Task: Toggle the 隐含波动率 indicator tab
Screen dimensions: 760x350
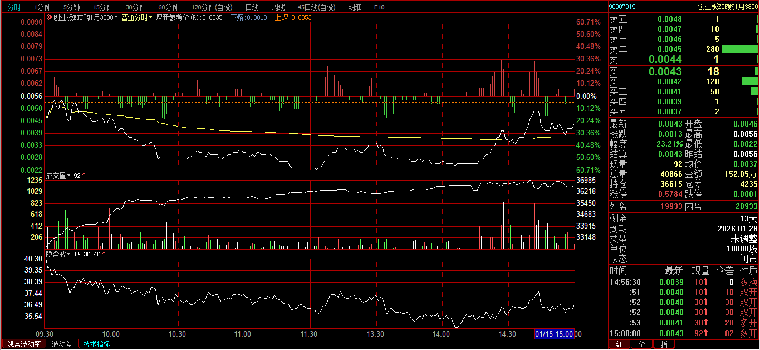Action: click(x=24, y=344)
